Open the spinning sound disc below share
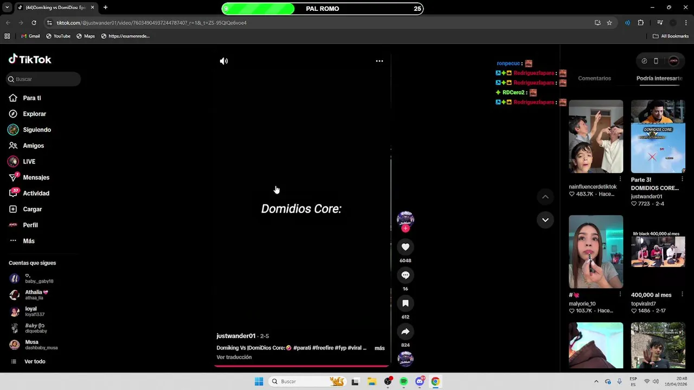The image size is (694, 390). click(x=405, y=359)
